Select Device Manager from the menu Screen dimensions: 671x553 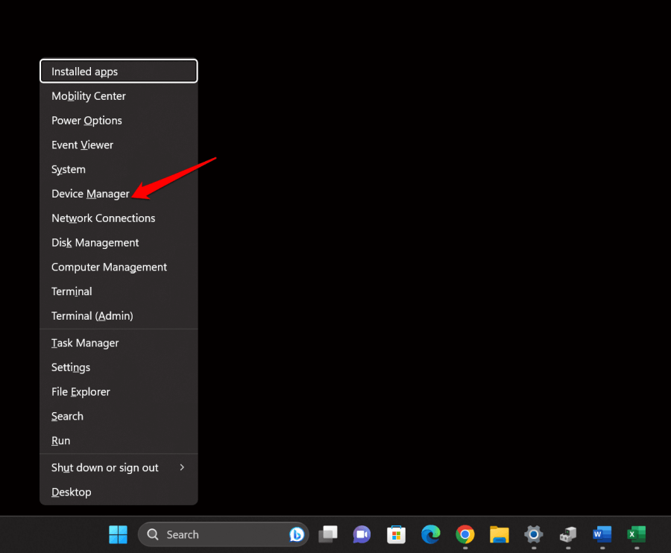[x=90, y=194]
